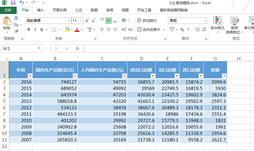Open the Conditional Formatting menu
This screenshot has height=151, width=254.
(217, 25)
